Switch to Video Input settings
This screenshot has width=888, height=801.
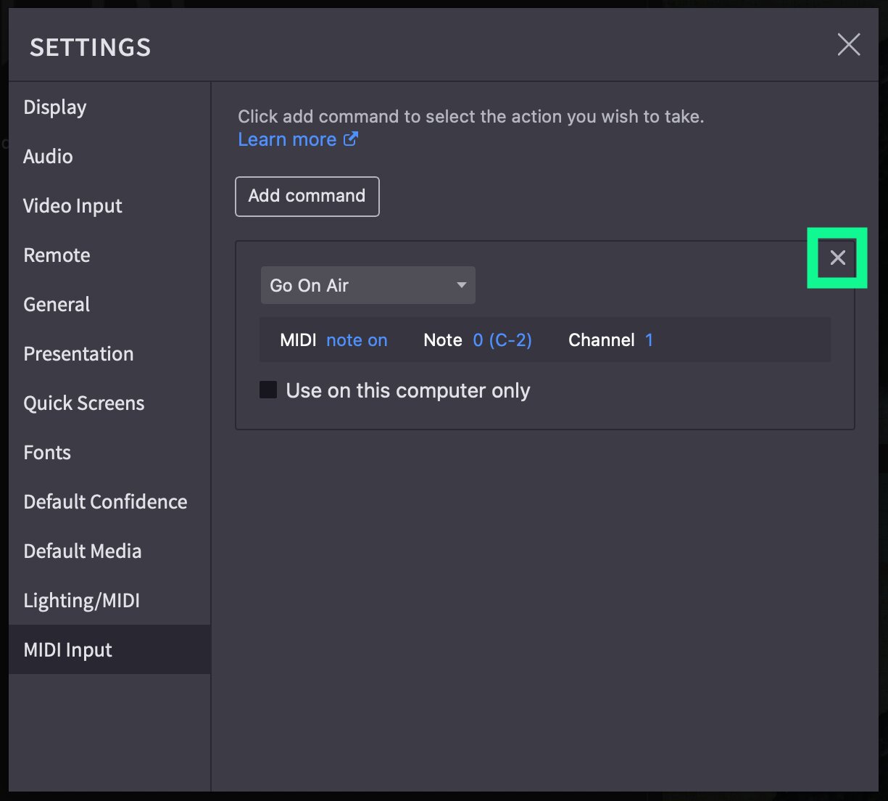[109, 206]
